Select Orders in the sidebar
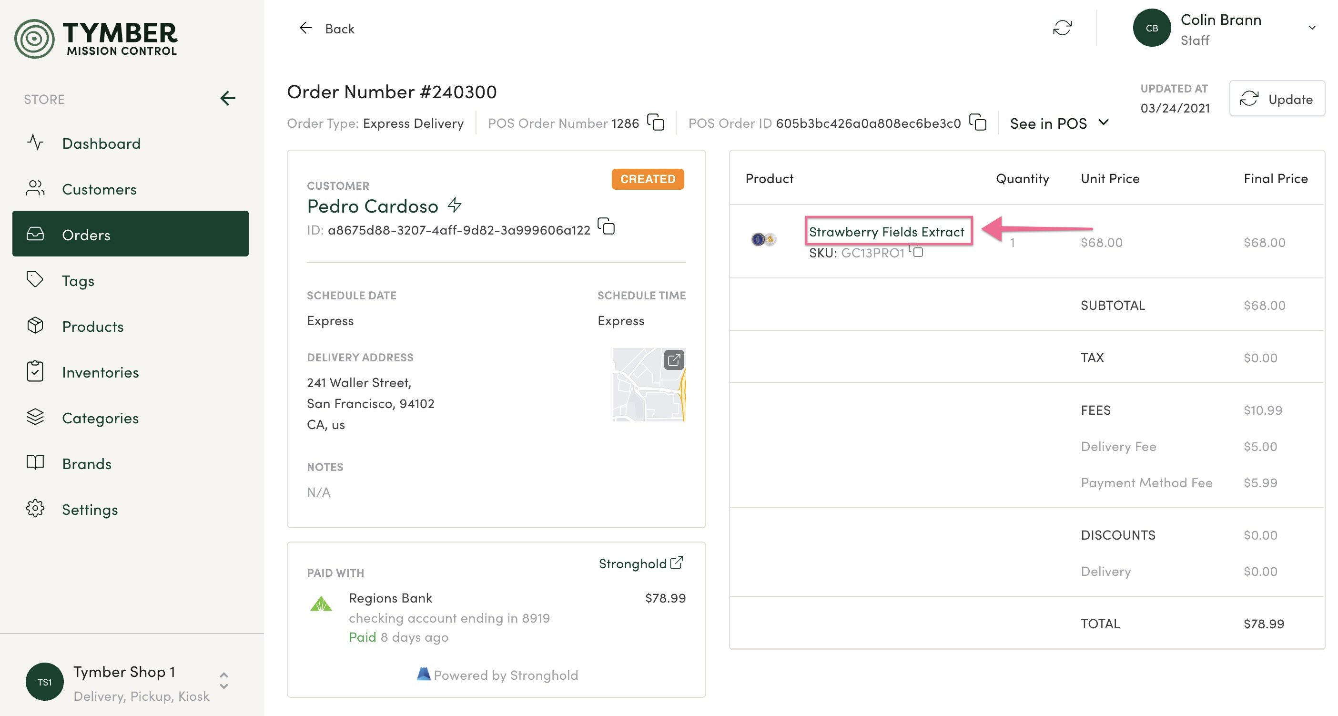The height and width of the screenshot is (716, 1338). tap(130, 235)
